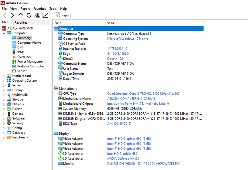Switch to the Favorites tab in the sidebar
The height and width of the screenshot is (170, 248).
[21, 23]
